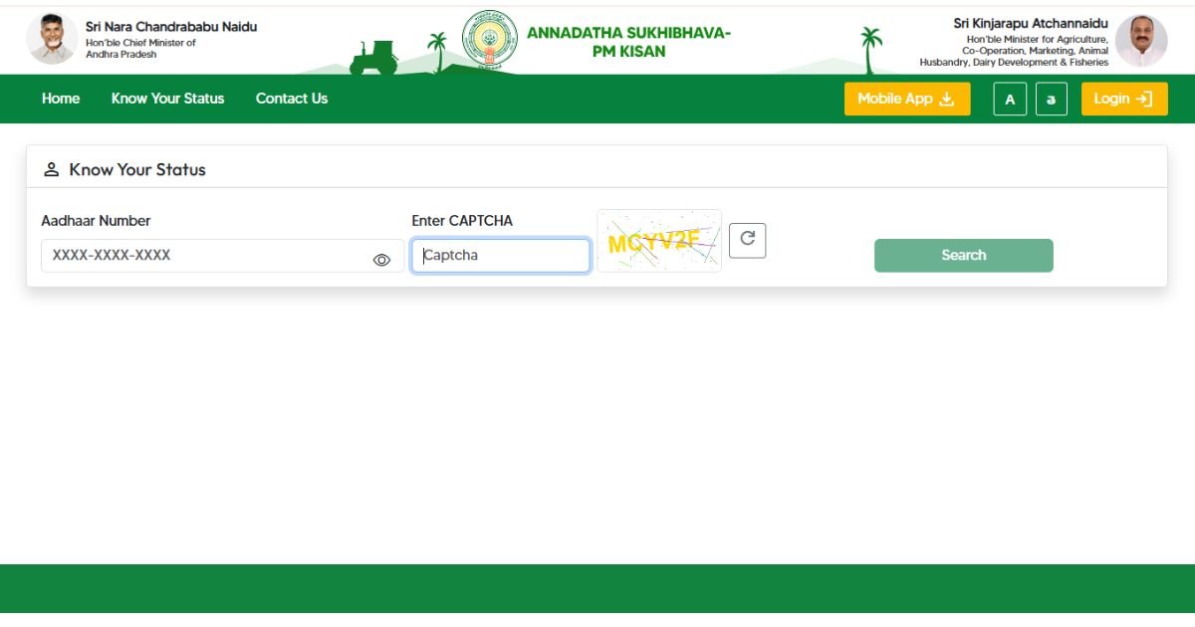Screen dimensions: 1195x627
Task: Switch language to Telugu button
Action: click(x=1052, y=99)
